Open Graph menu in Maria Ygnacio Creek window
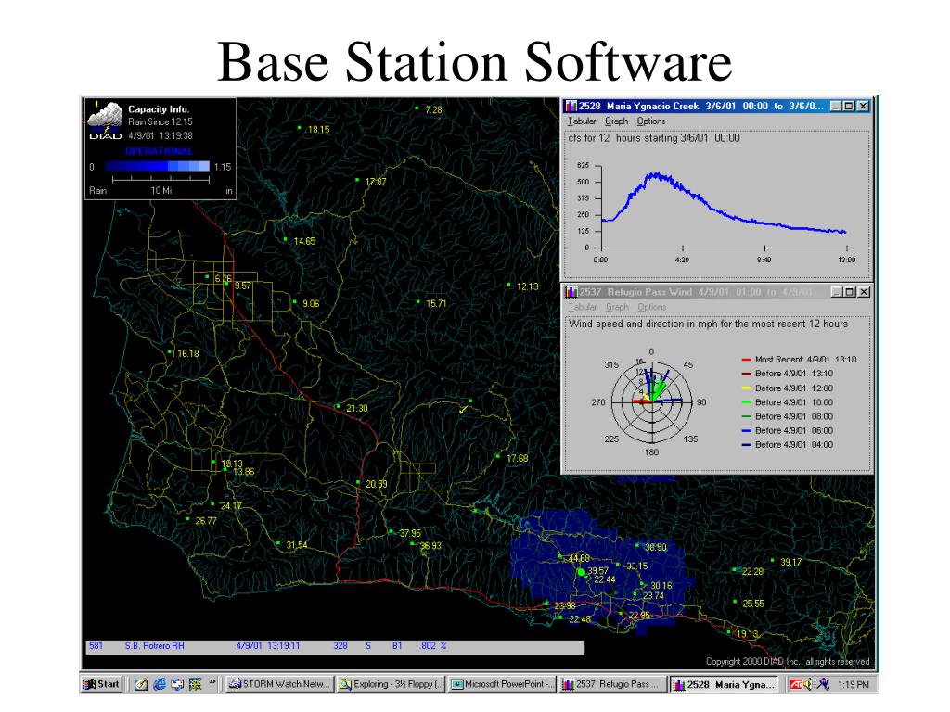This screenshot has height=712, width=950. tap(616, 121)
